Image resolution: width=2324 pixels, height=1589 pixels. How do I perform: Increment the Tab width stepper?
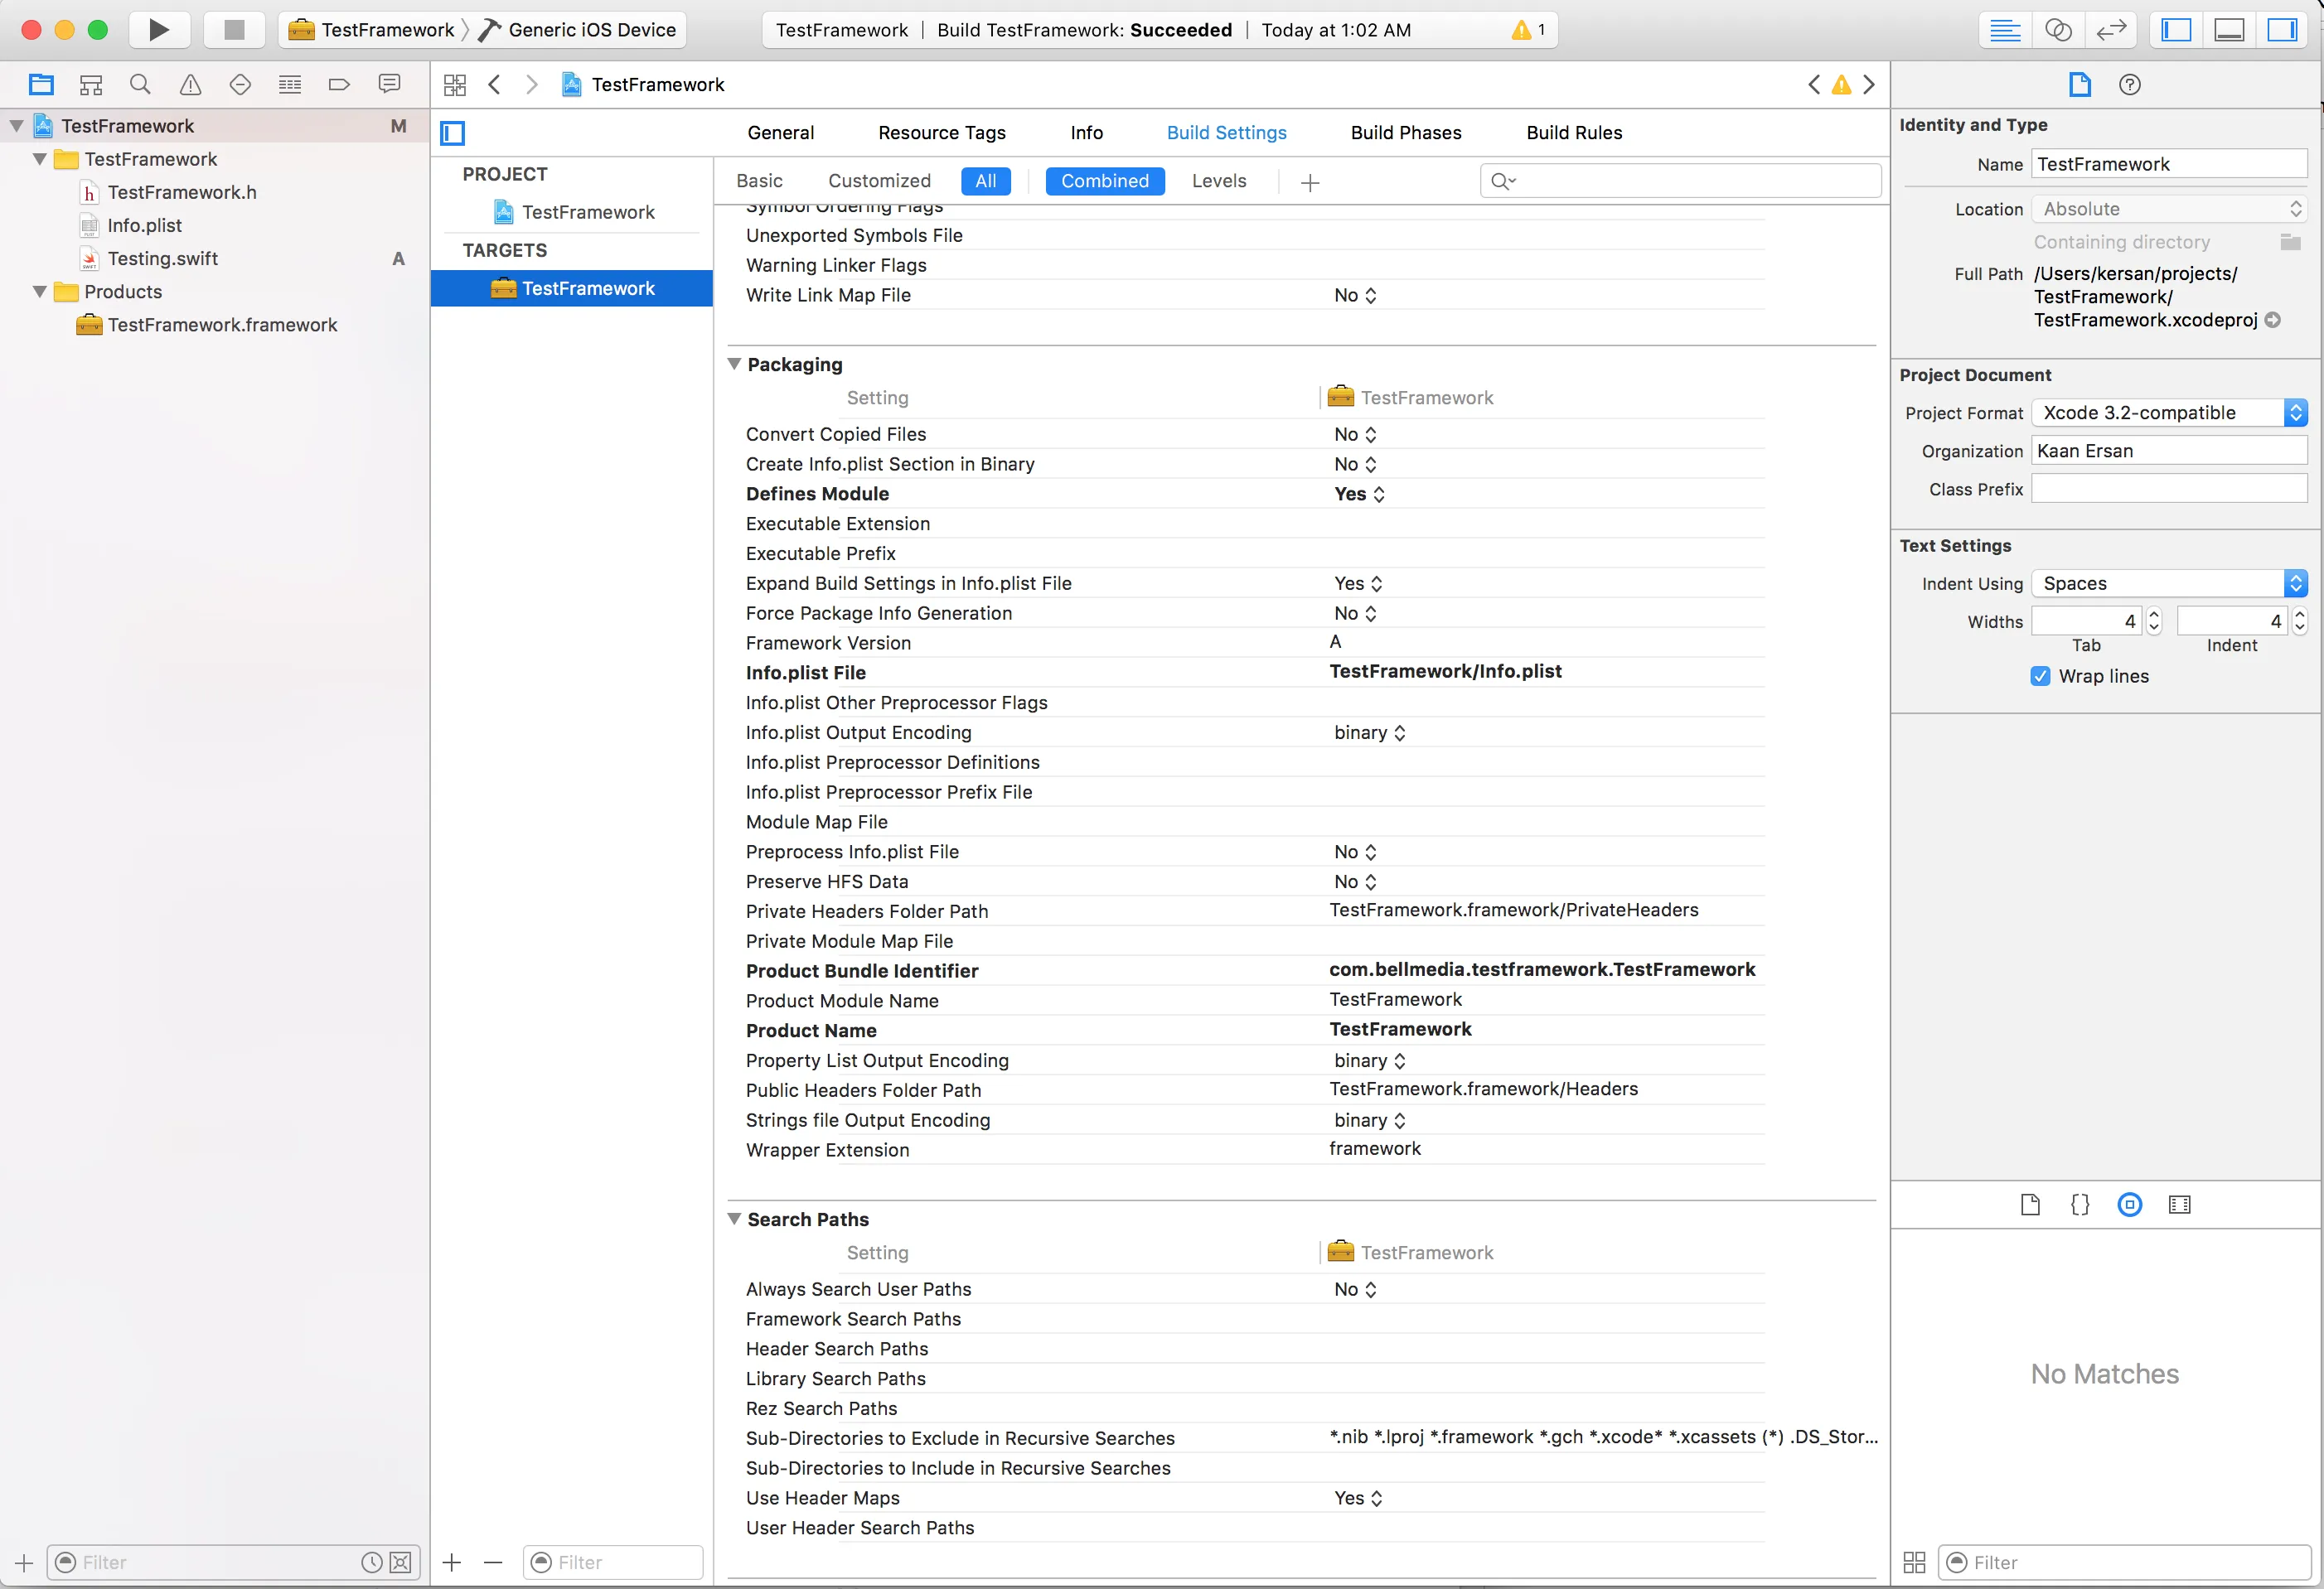point(2153,615)
